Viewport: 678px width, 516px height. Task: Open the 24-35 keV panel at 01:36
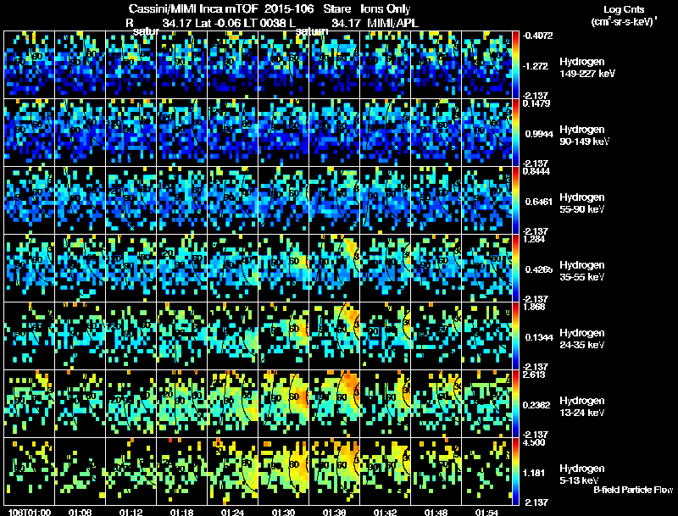click(x=334, y=336)
